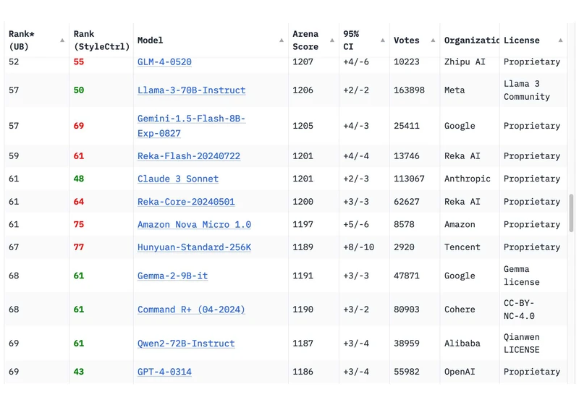
Task: Sort by Votes column arrow
Action: (x=433, y=40)
